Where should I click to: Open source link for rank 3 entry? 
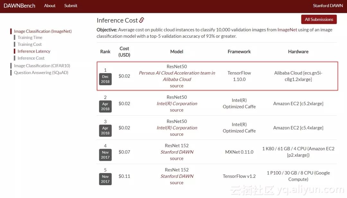[177, 134]
